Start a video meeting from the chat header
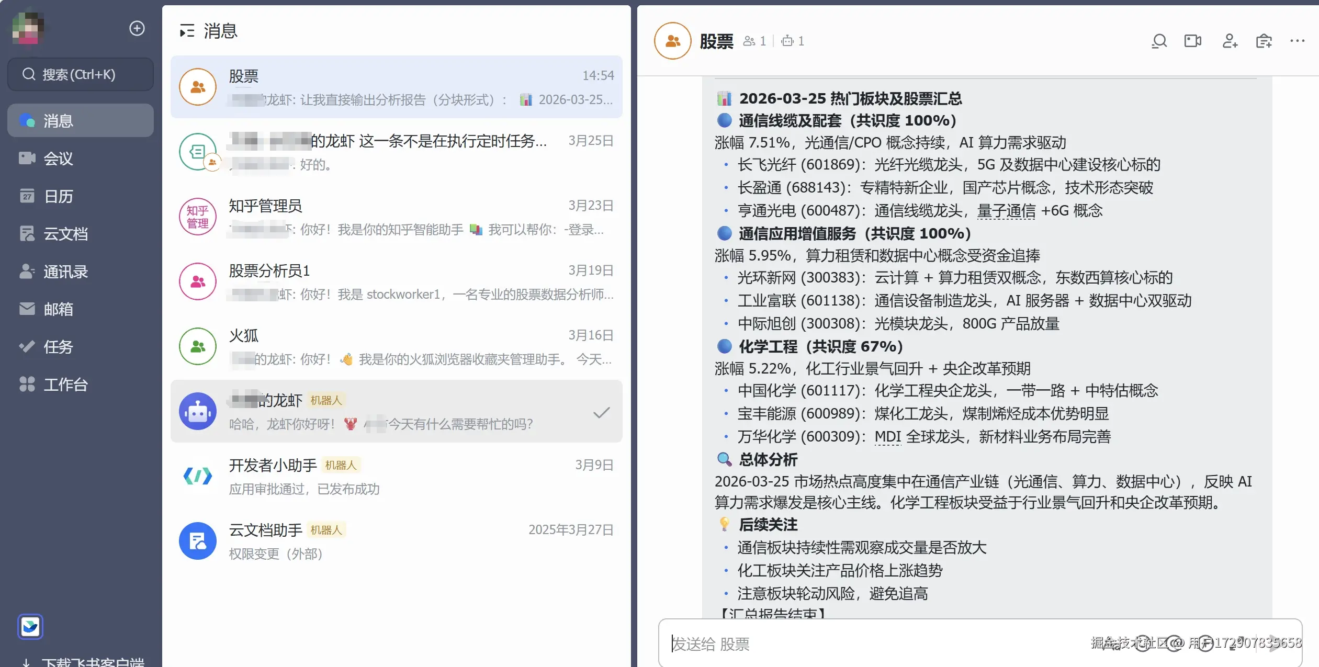The width and height of the screenshot is (1319, 667). pos(1193,40)
